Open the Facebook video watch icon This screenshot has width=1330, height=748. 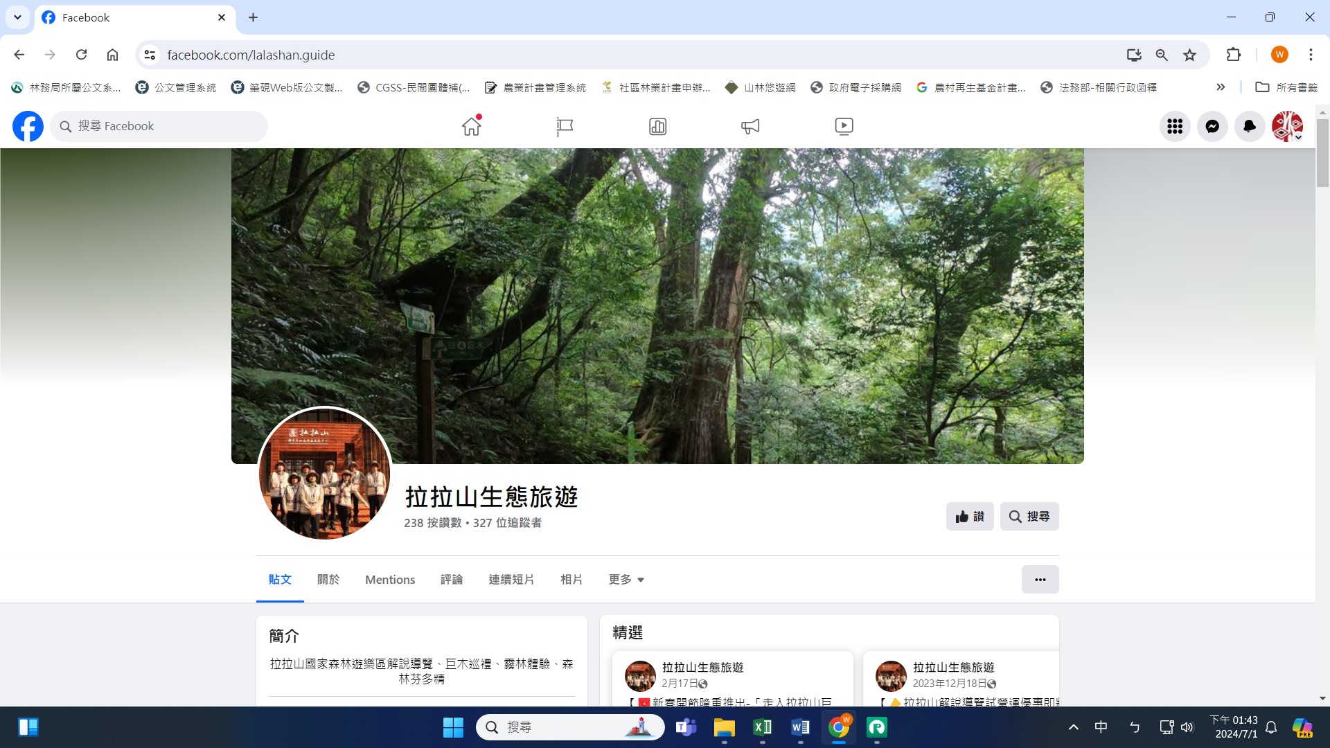(844, 126)
